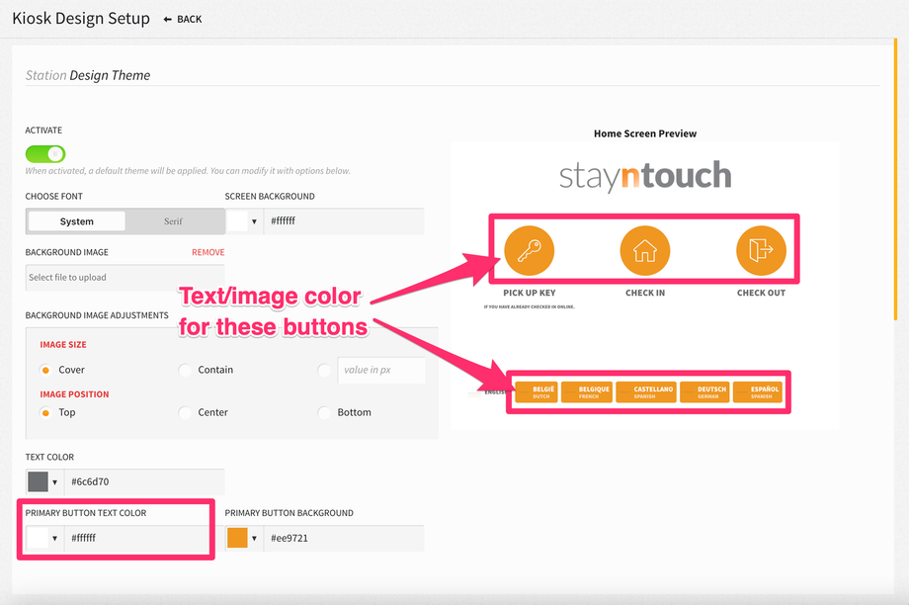
Task: Click the gray text color swatch
Action: (x=38, y=481)
